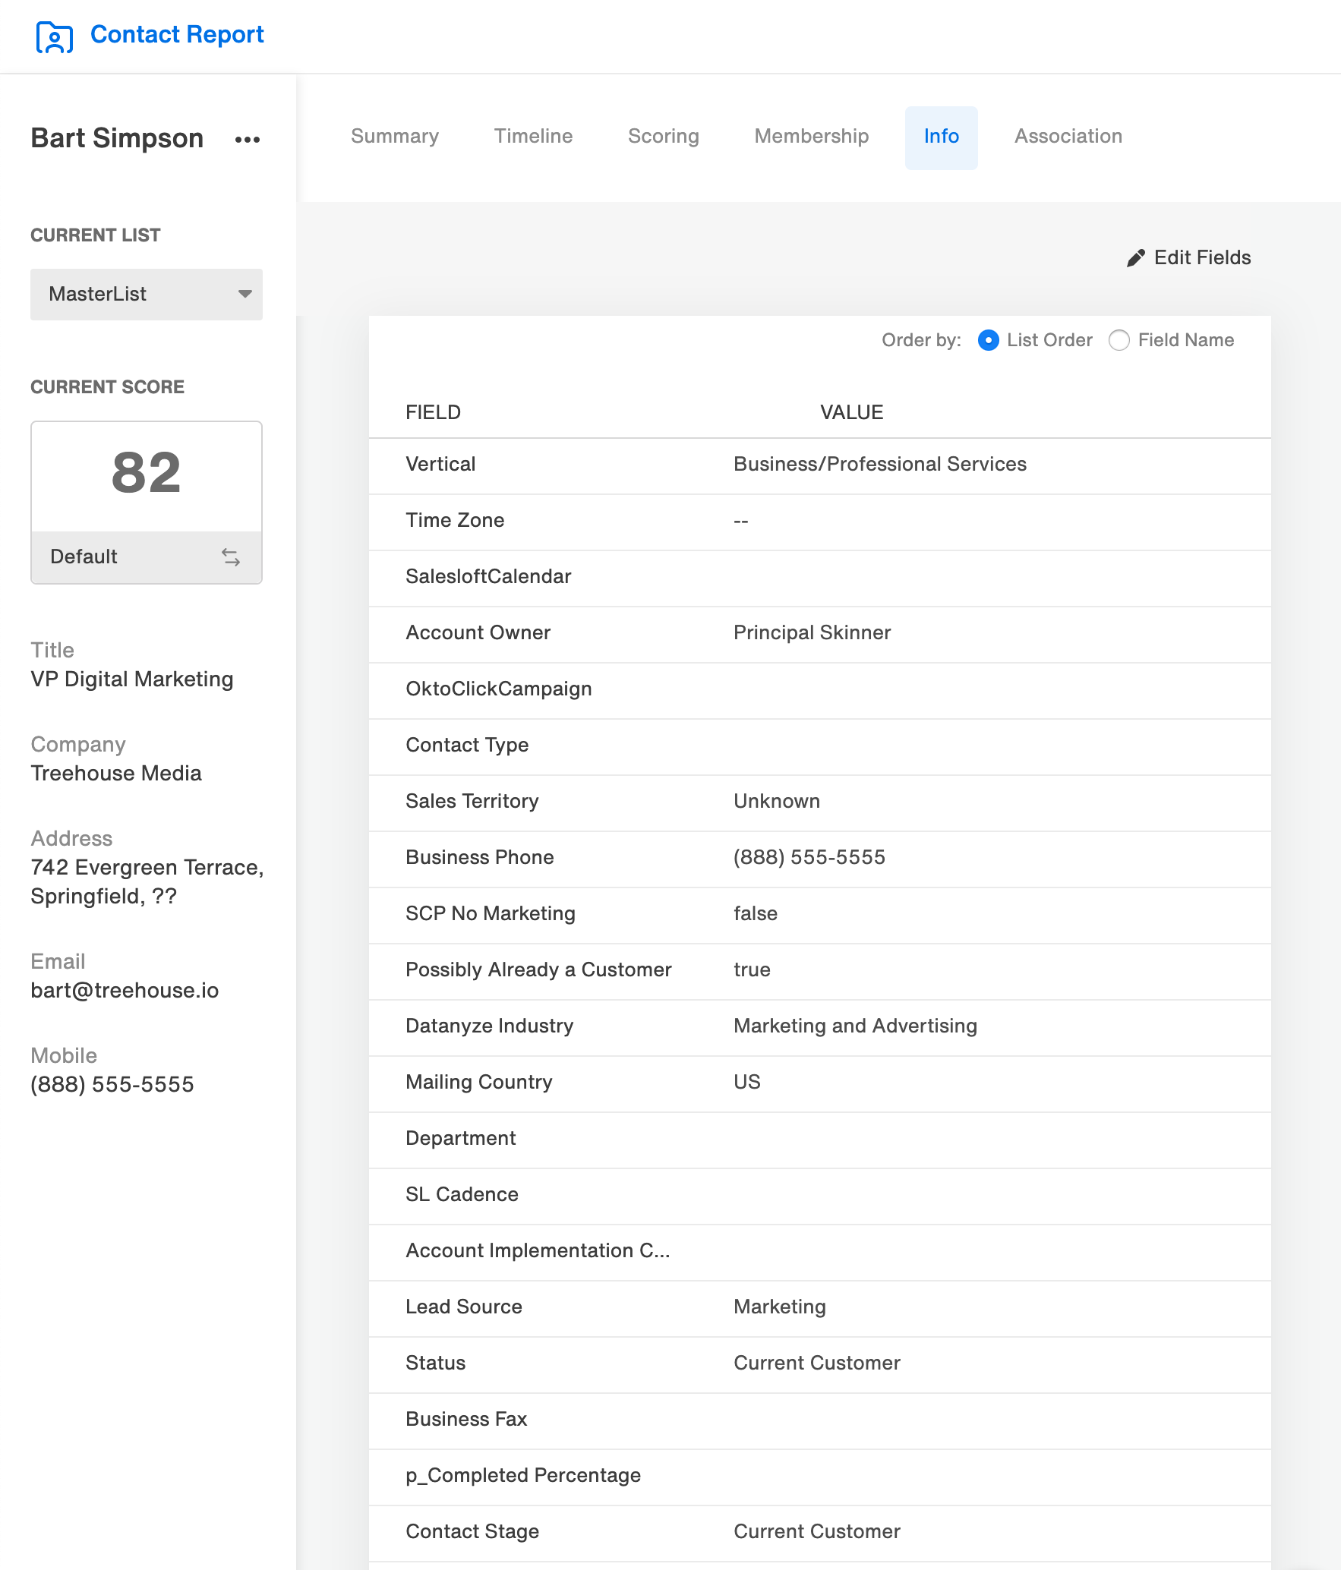The image size is (1341, 1570).
Task: Click the false value for SCP No Marketing
Action: point(756,914)
